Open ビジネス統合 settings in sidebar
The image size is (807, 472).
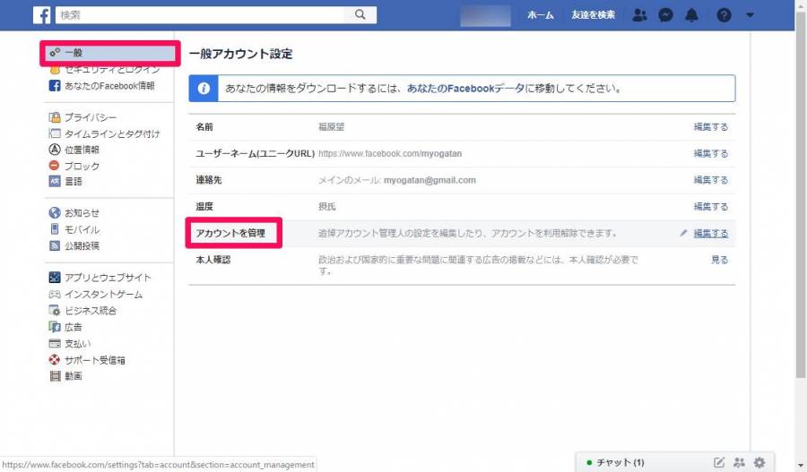tap(90, 311)
